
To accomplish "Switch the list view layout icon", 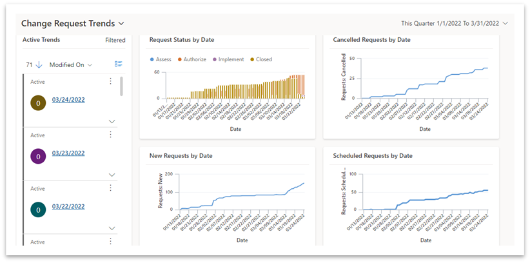I will point(118,64).
